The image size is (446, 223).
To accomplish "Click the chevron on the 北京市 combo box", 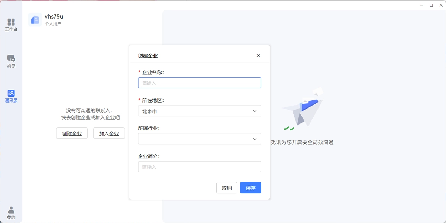I will click(x=254, y=111).
